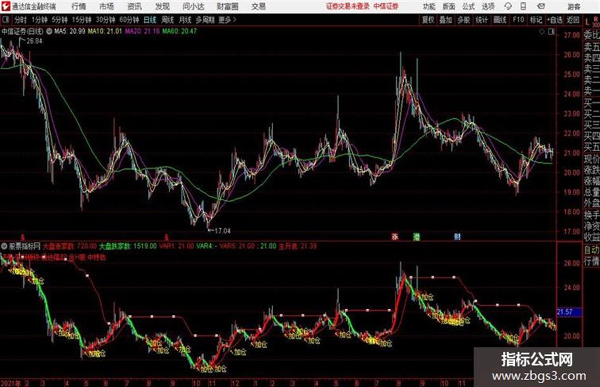
Task: Open the 问小达 menu
Action: [193, 6]
